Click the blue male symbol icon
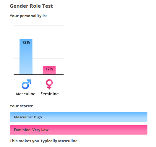156x147 pixels. (27, 84)
